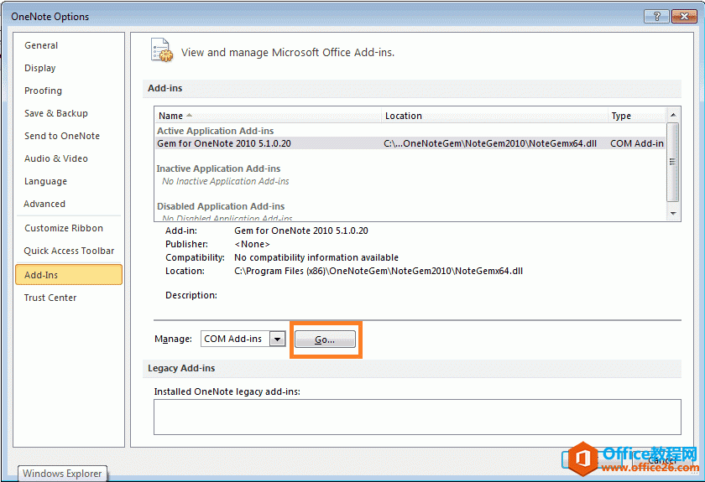
Task: Click the full C:\Program Files location path
Action: [379, 271]
